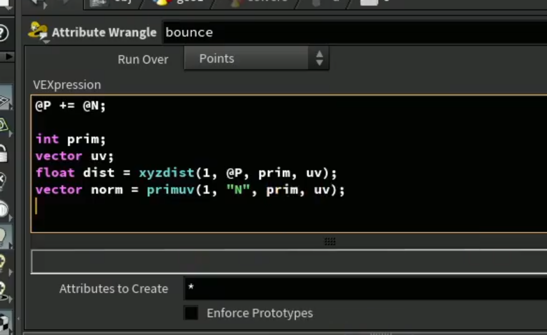
Task: Expand the small arrow below wrangle icon
Action: (46, 42)
